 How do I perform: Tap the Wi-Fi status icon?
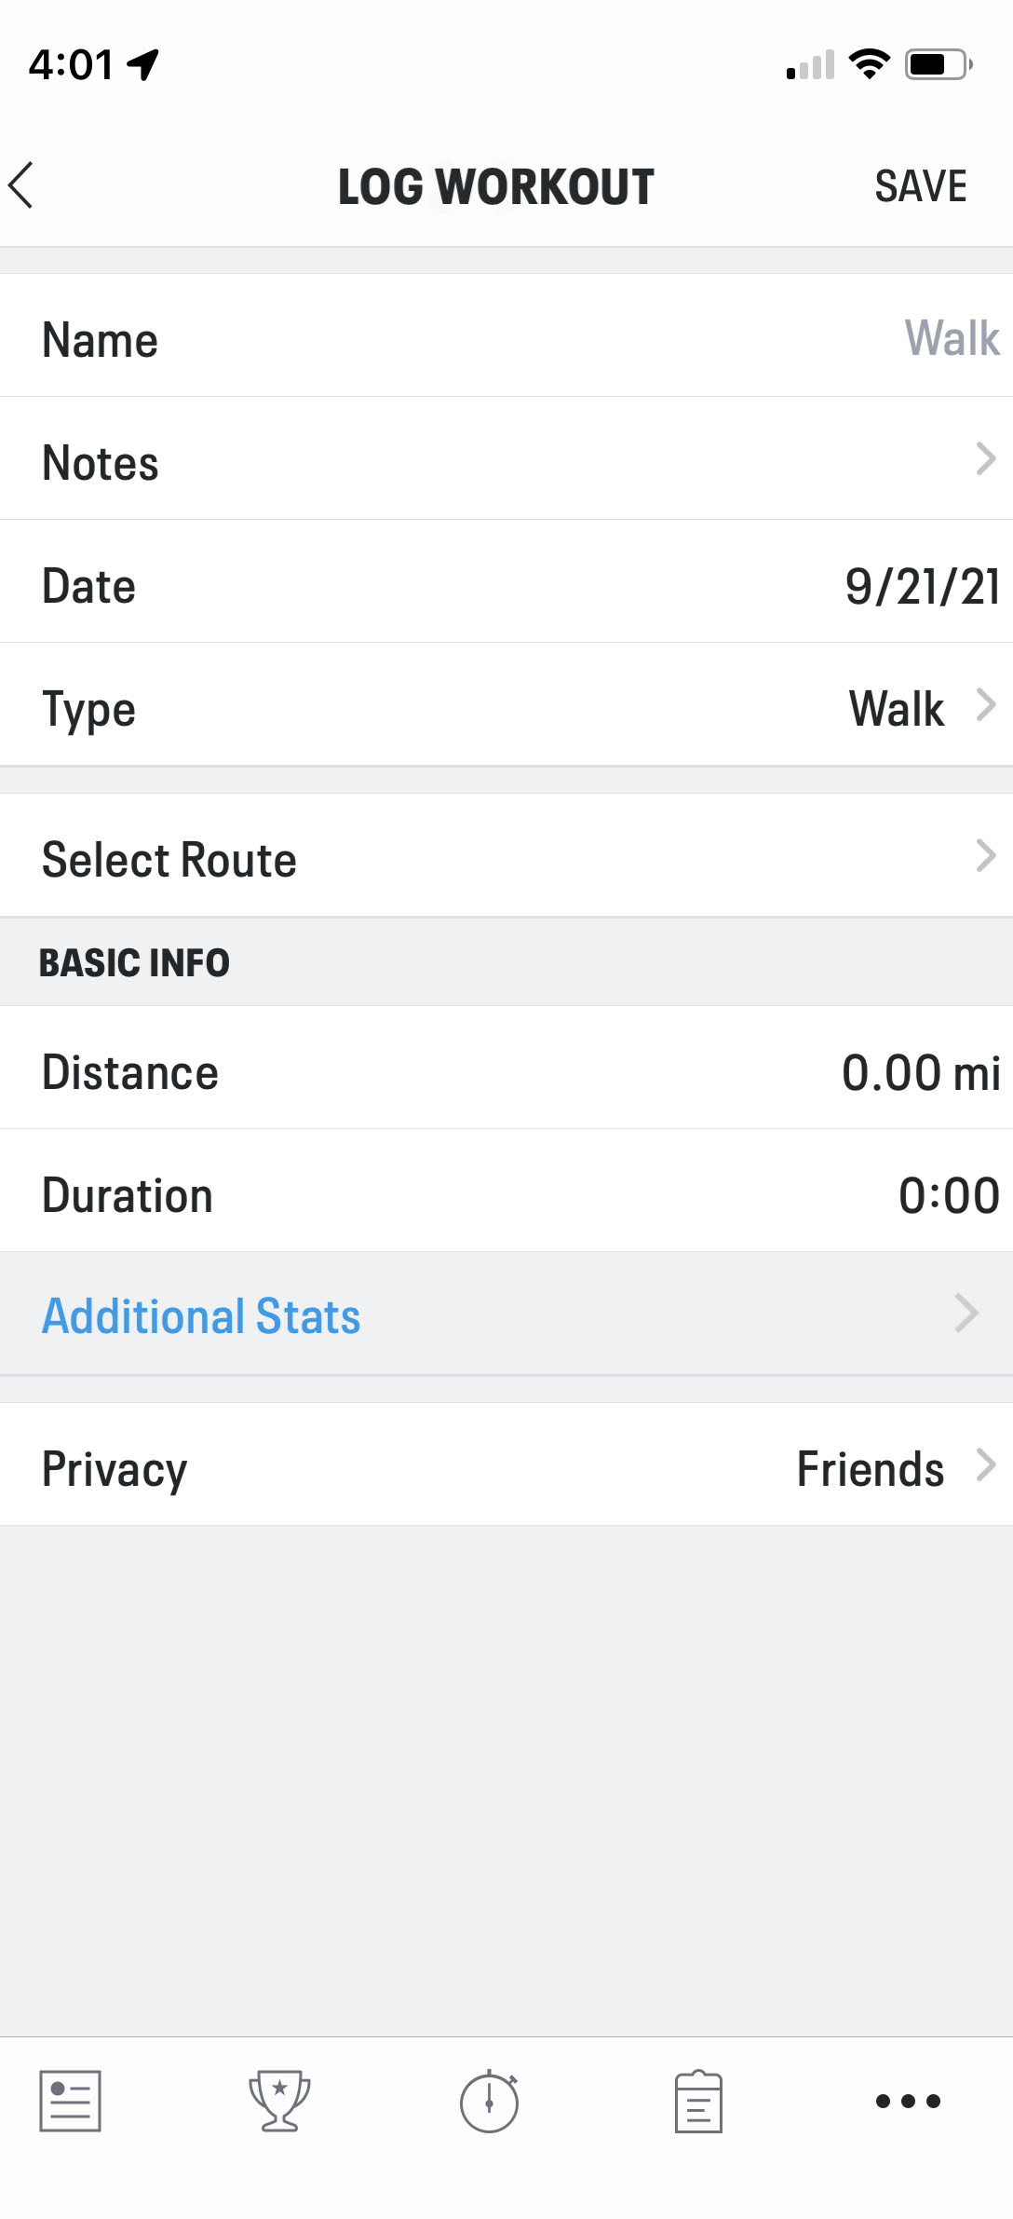click(x=870, y=64)
